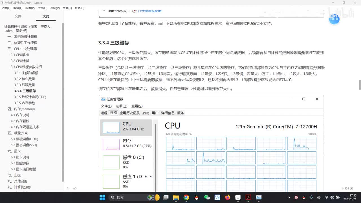Jump to outline heading 一、冯诺依曼计算机

point(22,37)
